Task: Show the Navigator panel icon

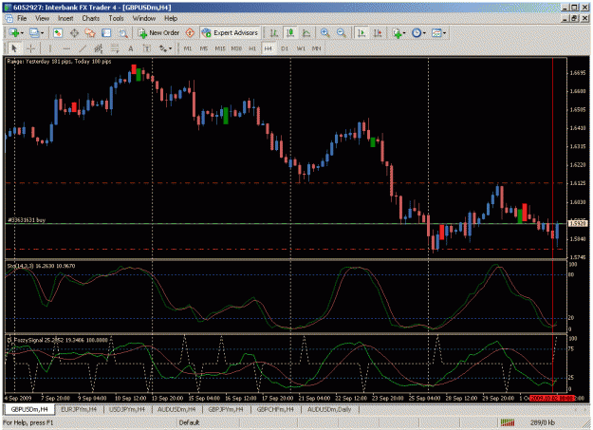Action: tap(90, 33)
